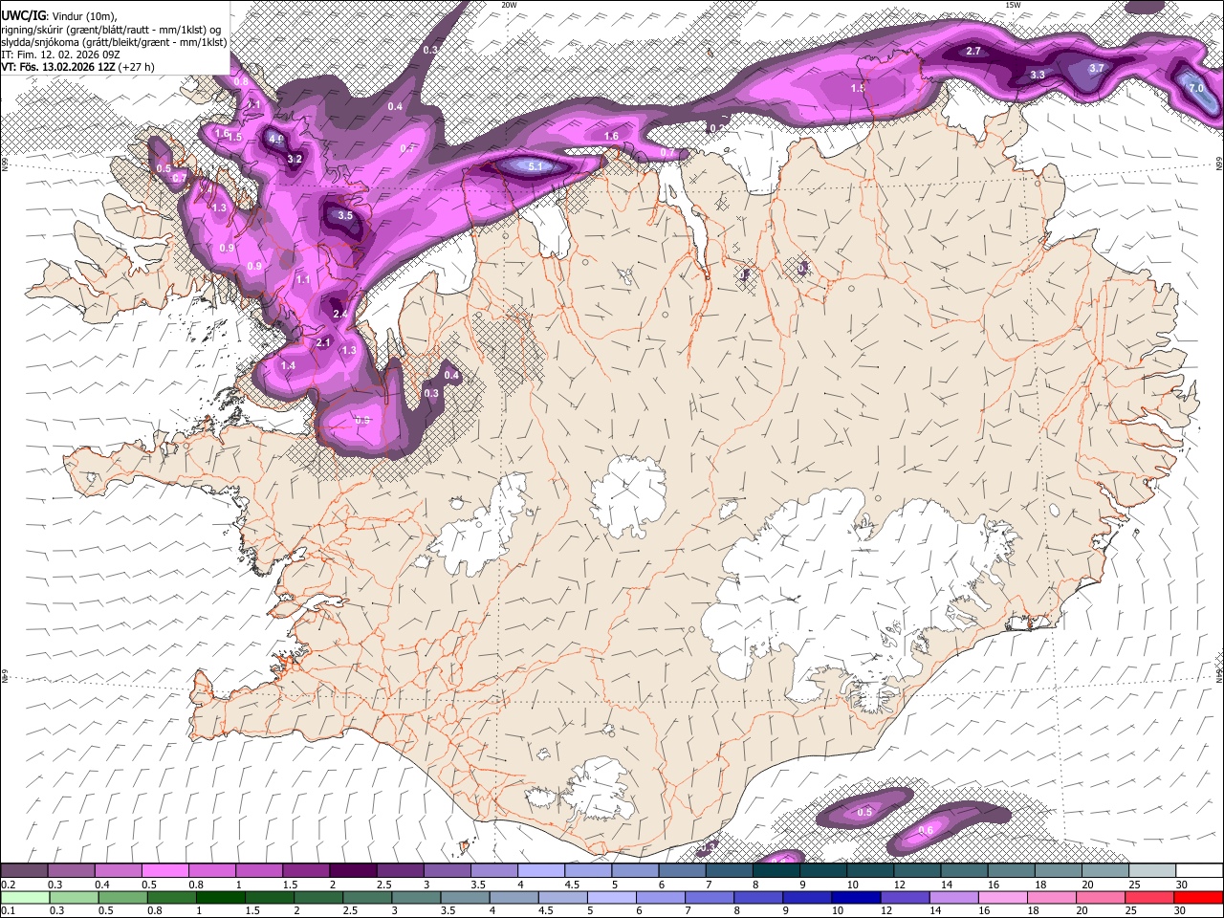This screenshot has width=1224, height=918.
Task: Click the deep navy 10–12 swatch in lower legend
Action: click(x=857, y=897)
